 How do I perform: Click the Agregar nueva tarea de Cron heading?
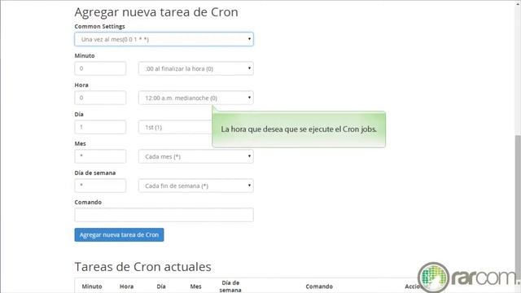pos(156,12)
